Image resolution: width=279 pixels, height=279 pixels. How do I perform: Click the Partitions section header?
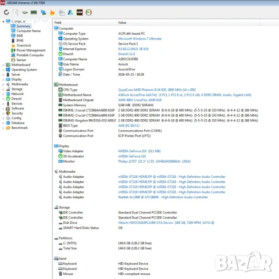pyautogui.click(x=63, y=238)
